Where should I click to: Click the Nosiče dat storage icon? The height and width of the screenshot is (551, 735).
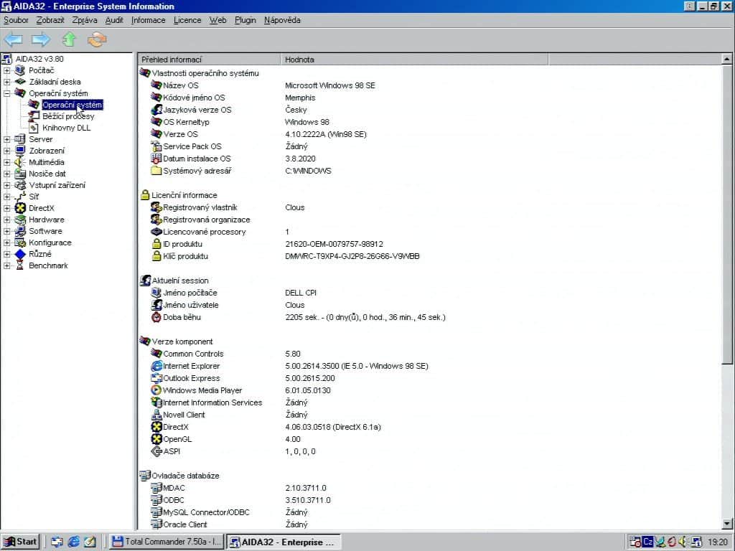click(x=19, y=174)
